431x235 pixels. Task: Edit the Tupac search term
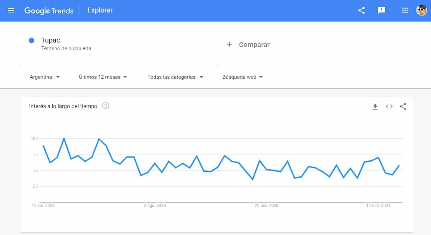click(x=51, y=40)
